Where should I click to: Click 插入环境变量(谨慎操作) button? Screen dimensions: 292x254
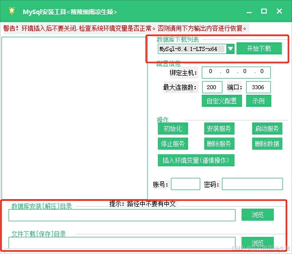196,160
